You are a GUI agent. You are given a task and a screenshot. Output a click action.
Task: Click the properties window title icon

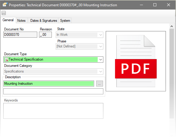tap(5, 5)
